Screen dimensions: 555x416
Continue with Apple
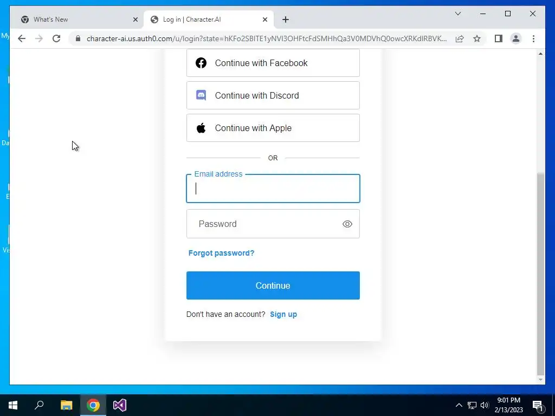pos(273,128)
